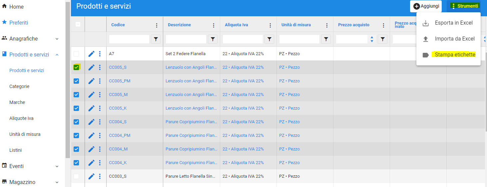Select Stampa etichette from the Strumenti menu
The height and width of the screenshot is (187, 487).
455,55
